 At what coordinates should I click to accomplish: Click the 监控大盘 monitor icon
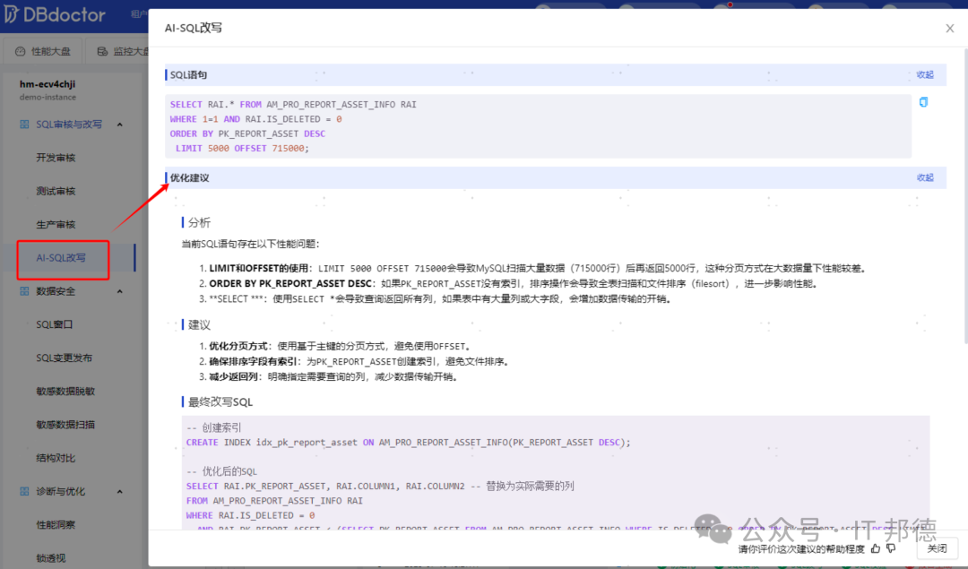[x=102, y=52]
